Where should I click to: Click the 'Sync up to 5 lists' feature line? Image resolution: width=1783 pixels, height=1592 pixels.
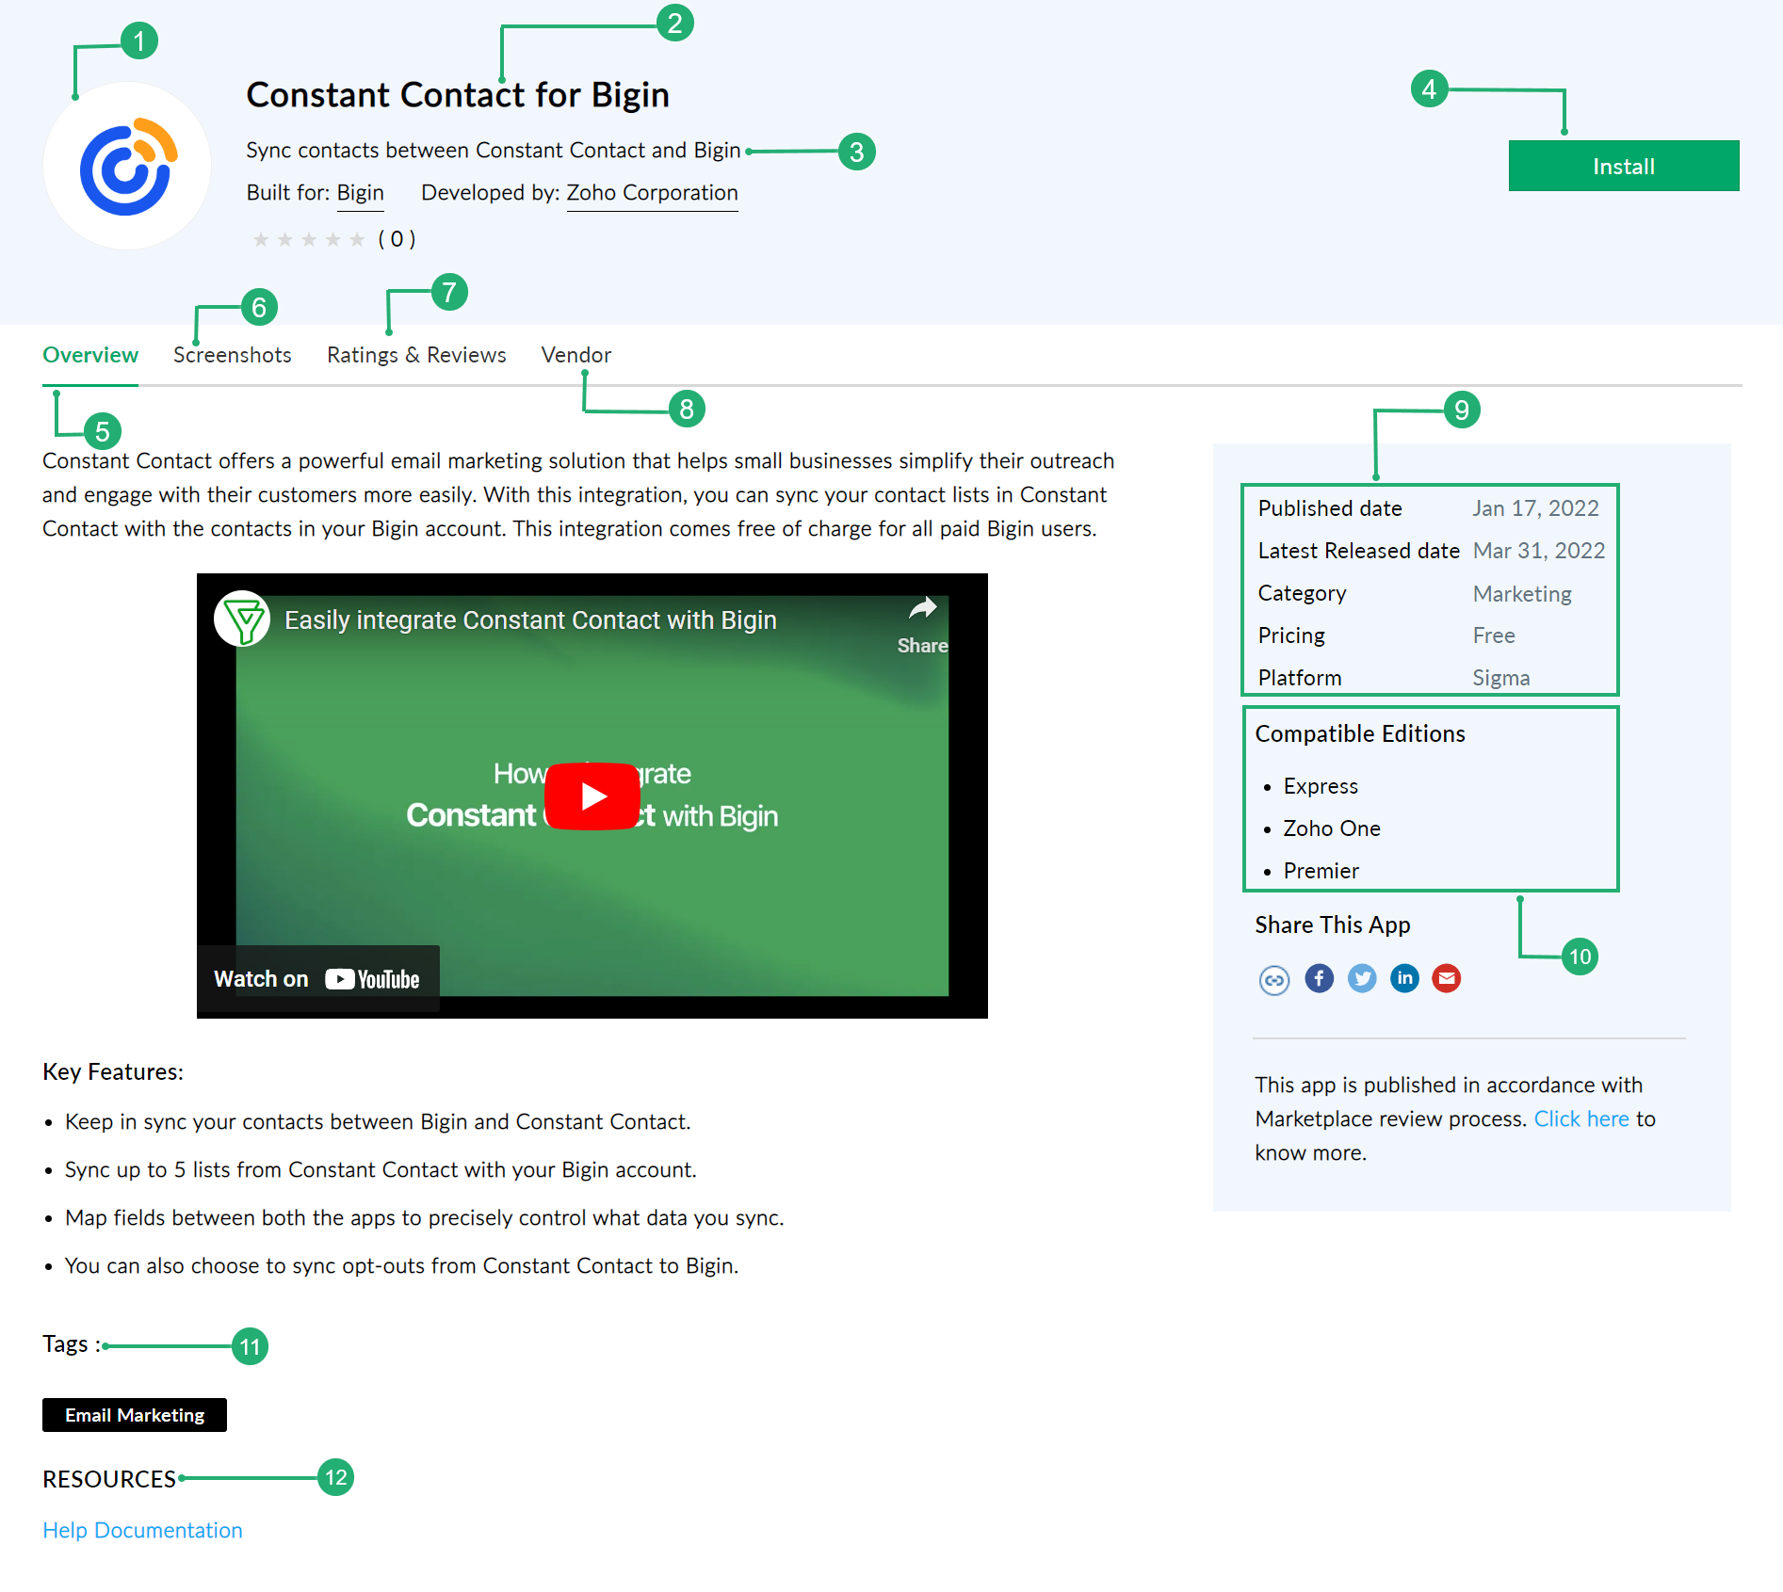(x=381, y=1170)
